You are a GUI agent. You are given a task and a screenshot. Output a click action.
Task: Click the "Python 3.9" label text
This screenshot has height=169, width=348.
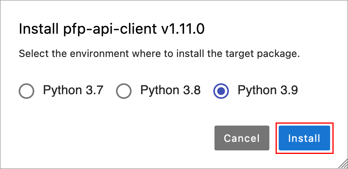coord(267,91)
